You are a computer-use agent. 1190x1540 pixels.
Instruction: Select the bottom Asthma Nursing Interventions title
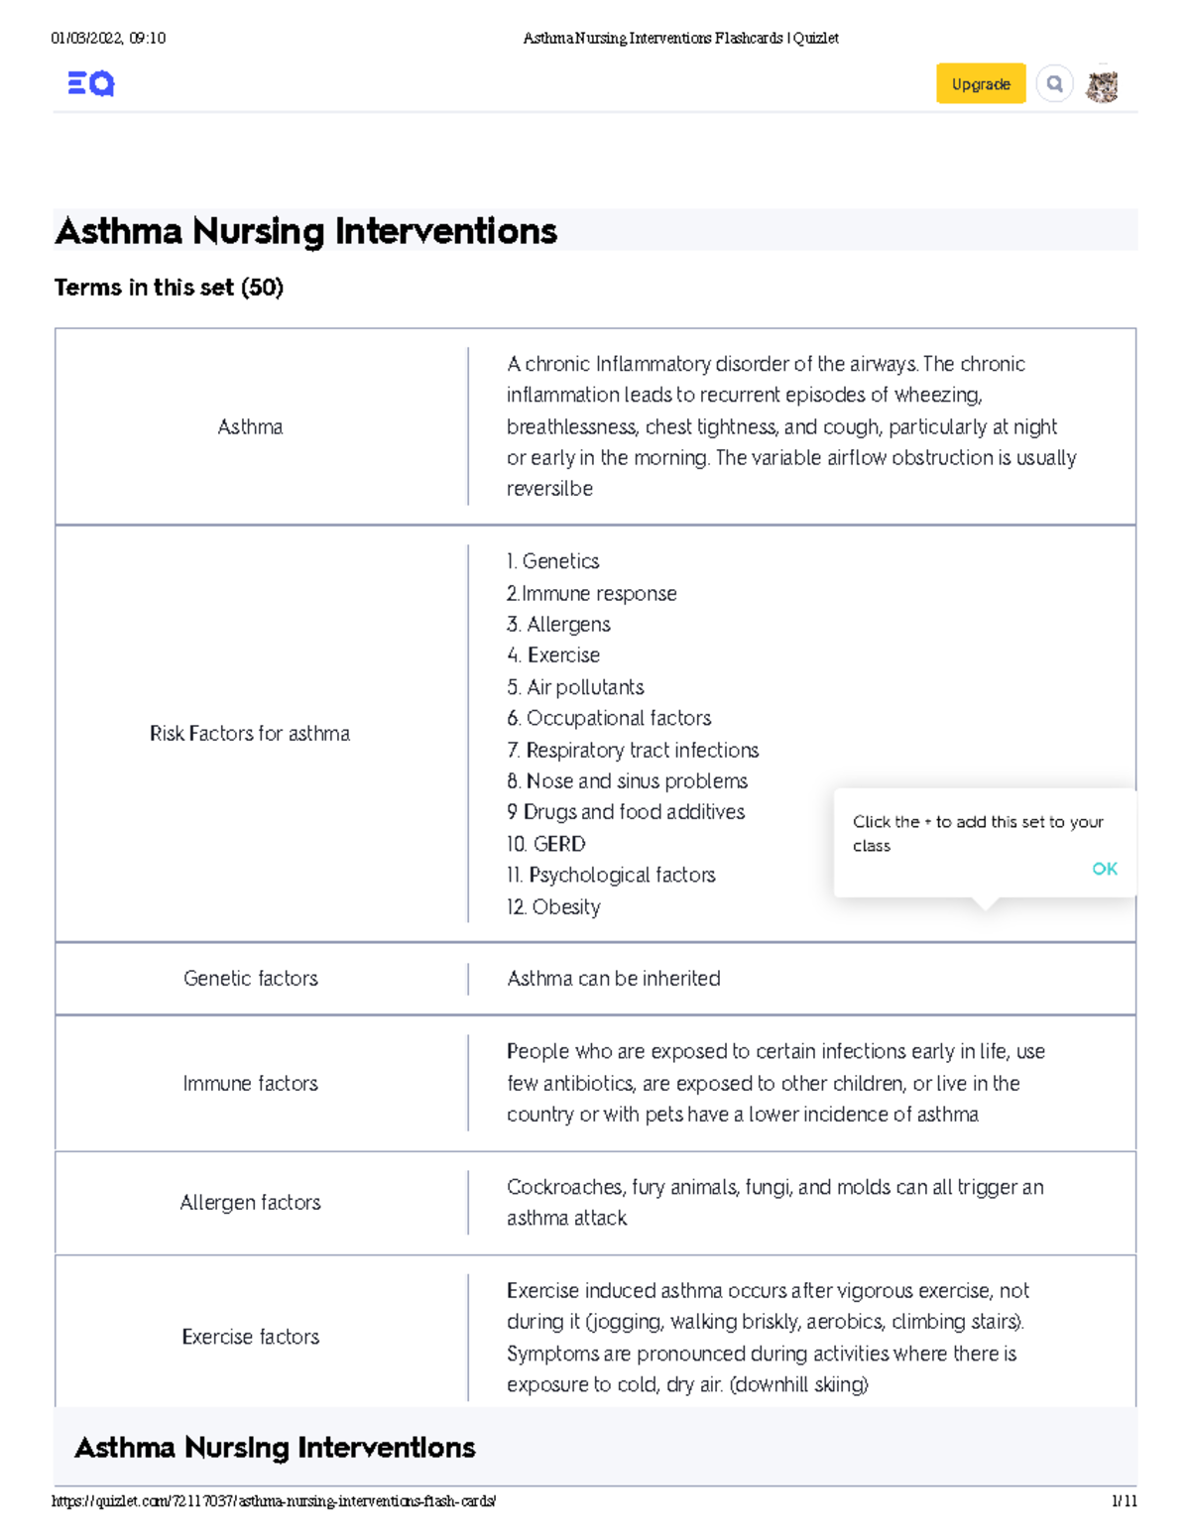click(277, 1448)
